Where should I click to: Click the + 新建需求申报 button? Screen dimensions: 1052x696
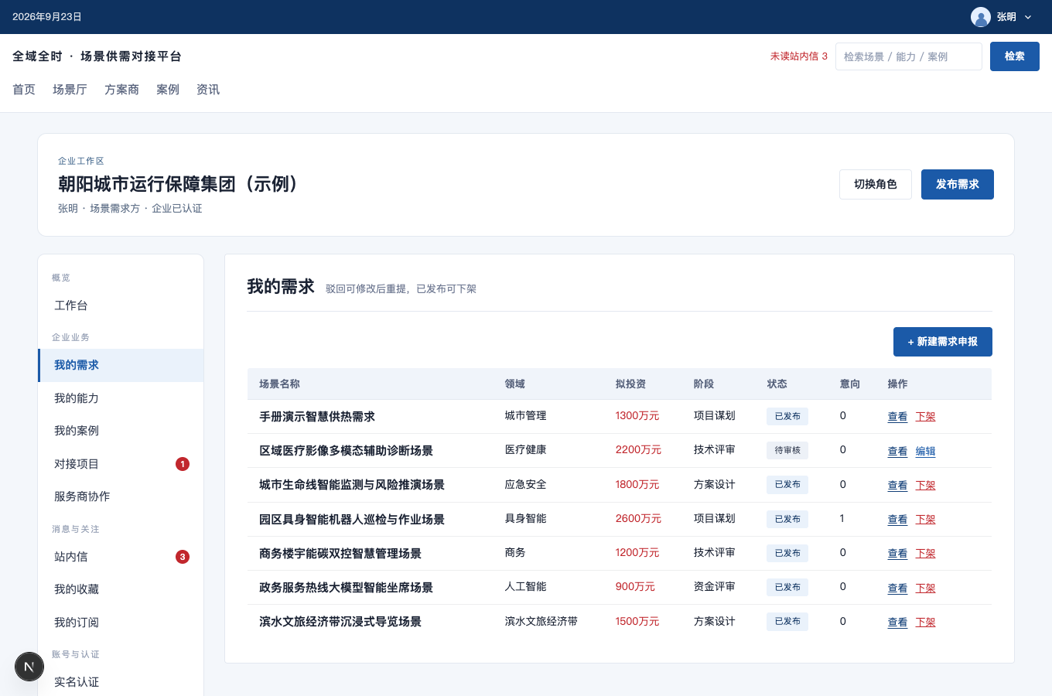[943, 342]
